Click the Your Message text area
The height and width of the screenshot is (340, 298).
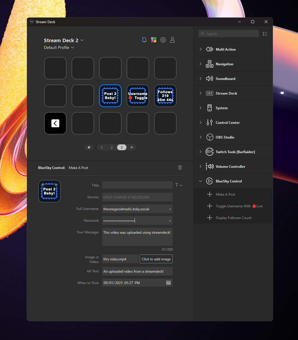(x=137, y=237)
